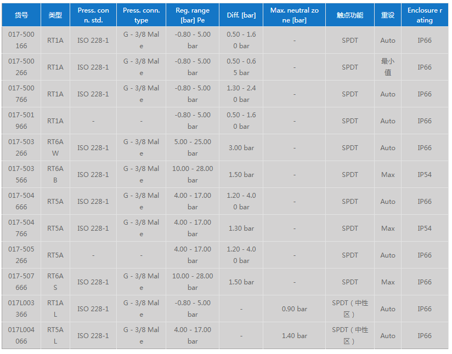Click the IP54 rating for 017-503566

[425, 175]
